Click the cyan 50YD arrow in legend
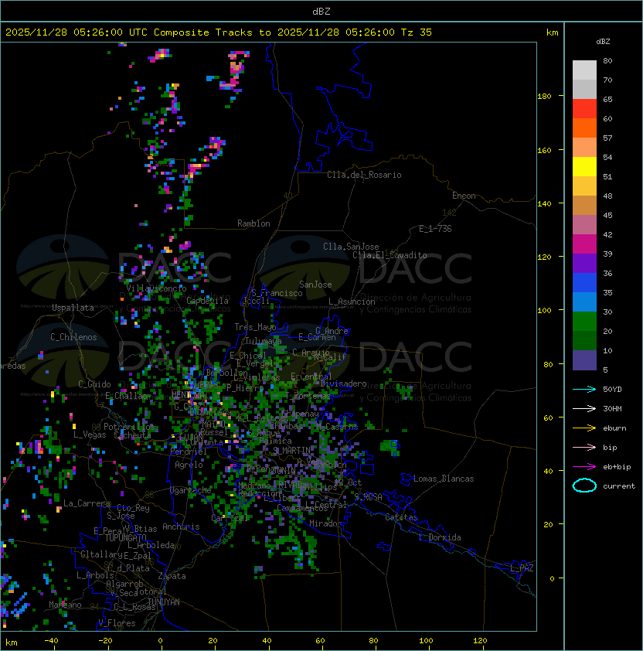Viewport: 643px width, 651px height. (x=584, y=390)
